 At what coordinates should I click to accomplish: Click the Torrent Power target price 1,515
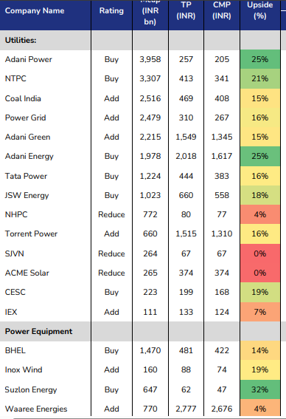pos(186,234)
